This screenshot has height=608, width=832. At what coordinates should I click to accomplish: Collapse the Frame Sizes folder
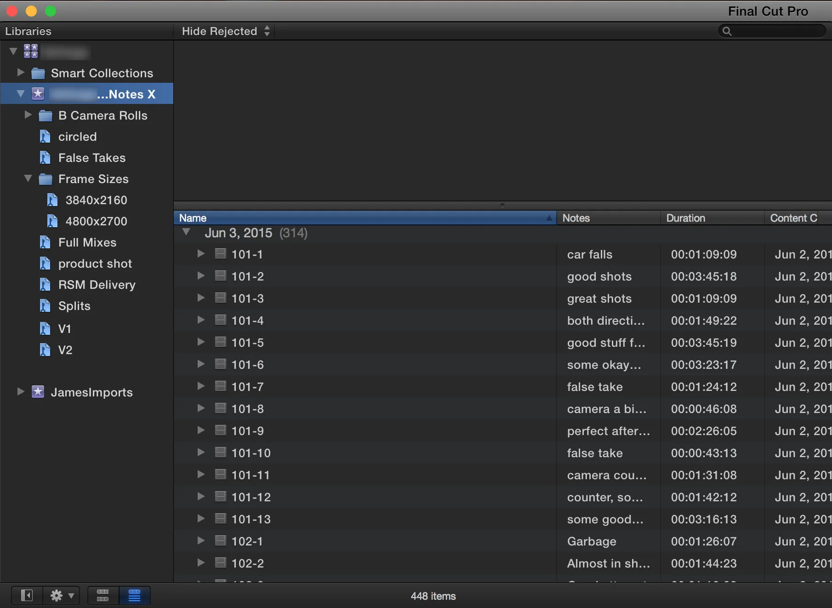[28, 178]
